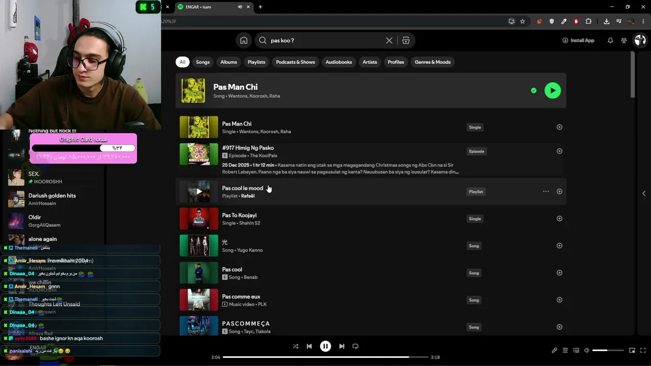
Task: Expand the collapsed right sidebar chevron
Action: click(x=644, y=193)
